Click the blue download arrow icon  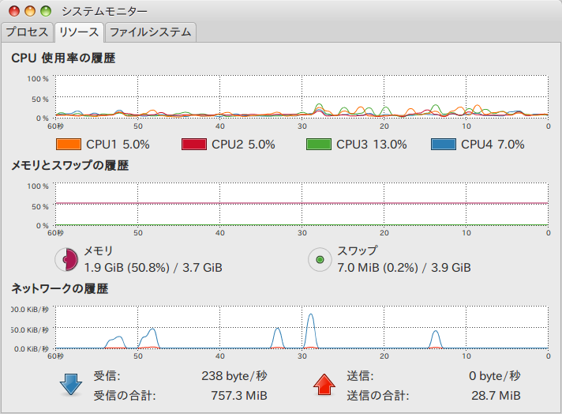tap(70, 385)
